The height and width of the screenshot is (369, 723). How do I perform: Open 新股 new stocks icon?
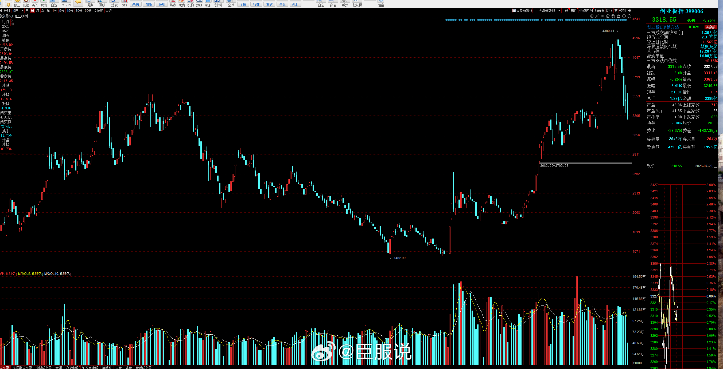208,3
